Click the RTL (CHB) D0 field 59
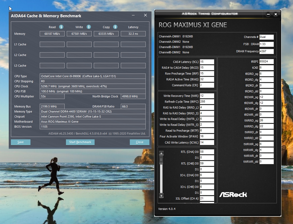Screen dimensions: 293x224 (x=207, y=163)
